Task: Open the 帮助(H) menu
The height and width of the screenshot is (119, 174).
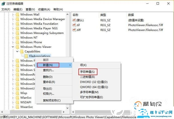Action: click(x=58, y=10)
